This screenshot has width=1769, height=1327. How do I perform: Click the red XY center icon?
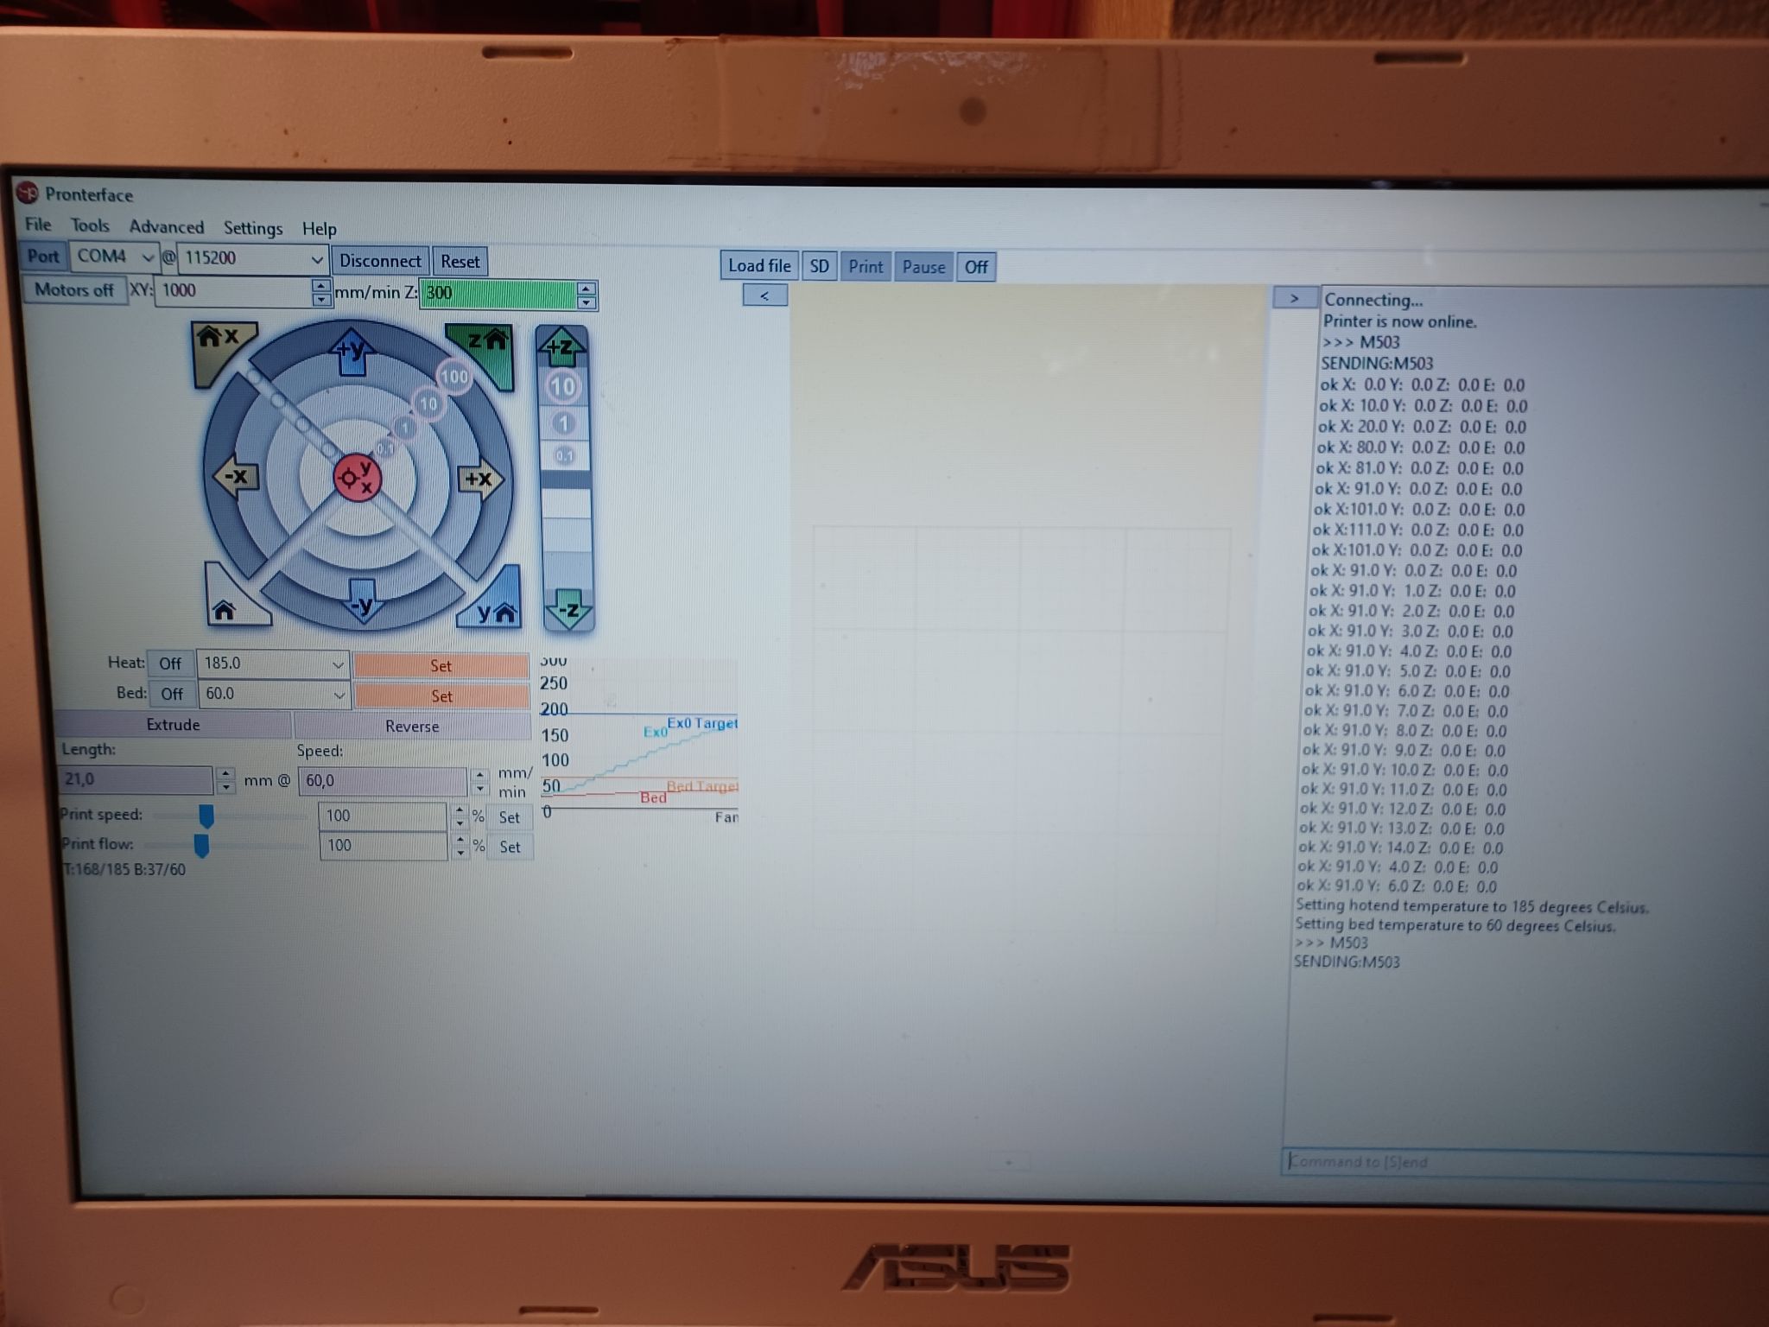click(357, 477)
